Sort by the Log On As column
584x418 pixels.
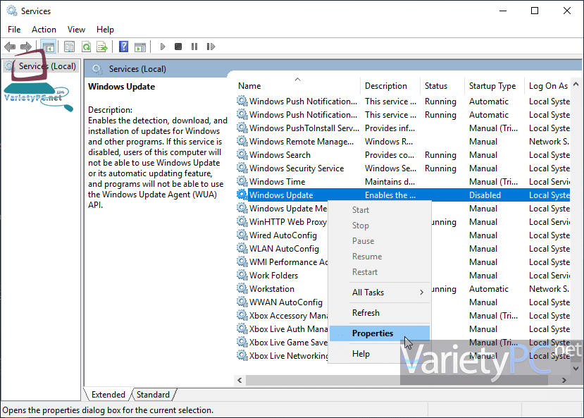point(547,86)
